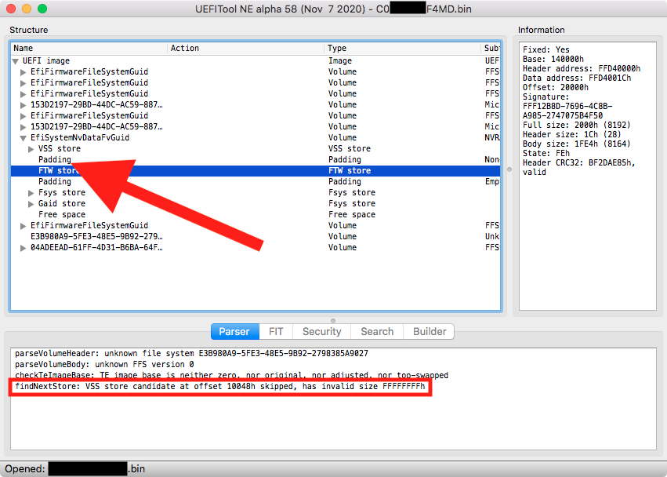Expand the Fsys store node
The height and width of the screenshot is (477, 667).
coord(31,193)
